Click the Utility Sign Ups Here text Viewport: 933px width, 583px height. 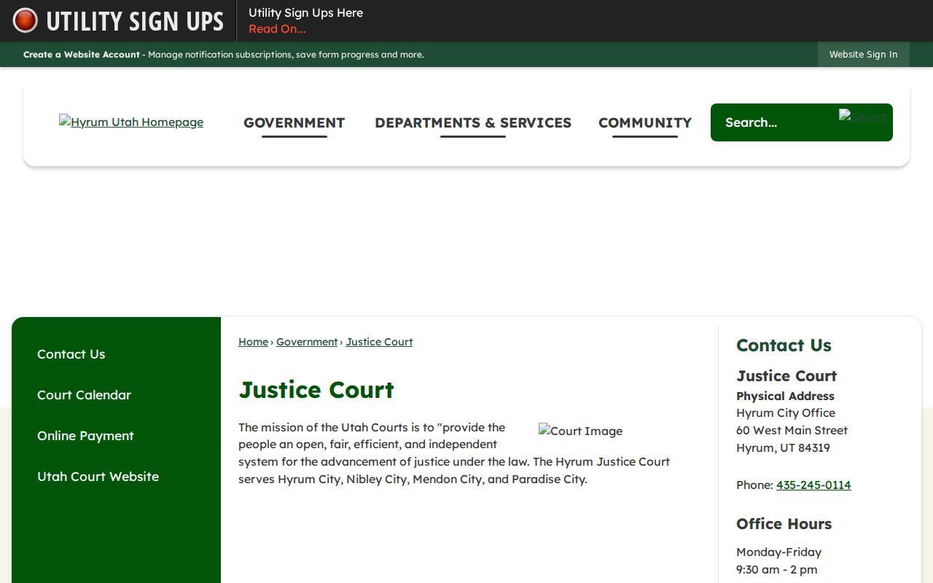[x=305, y=12]
